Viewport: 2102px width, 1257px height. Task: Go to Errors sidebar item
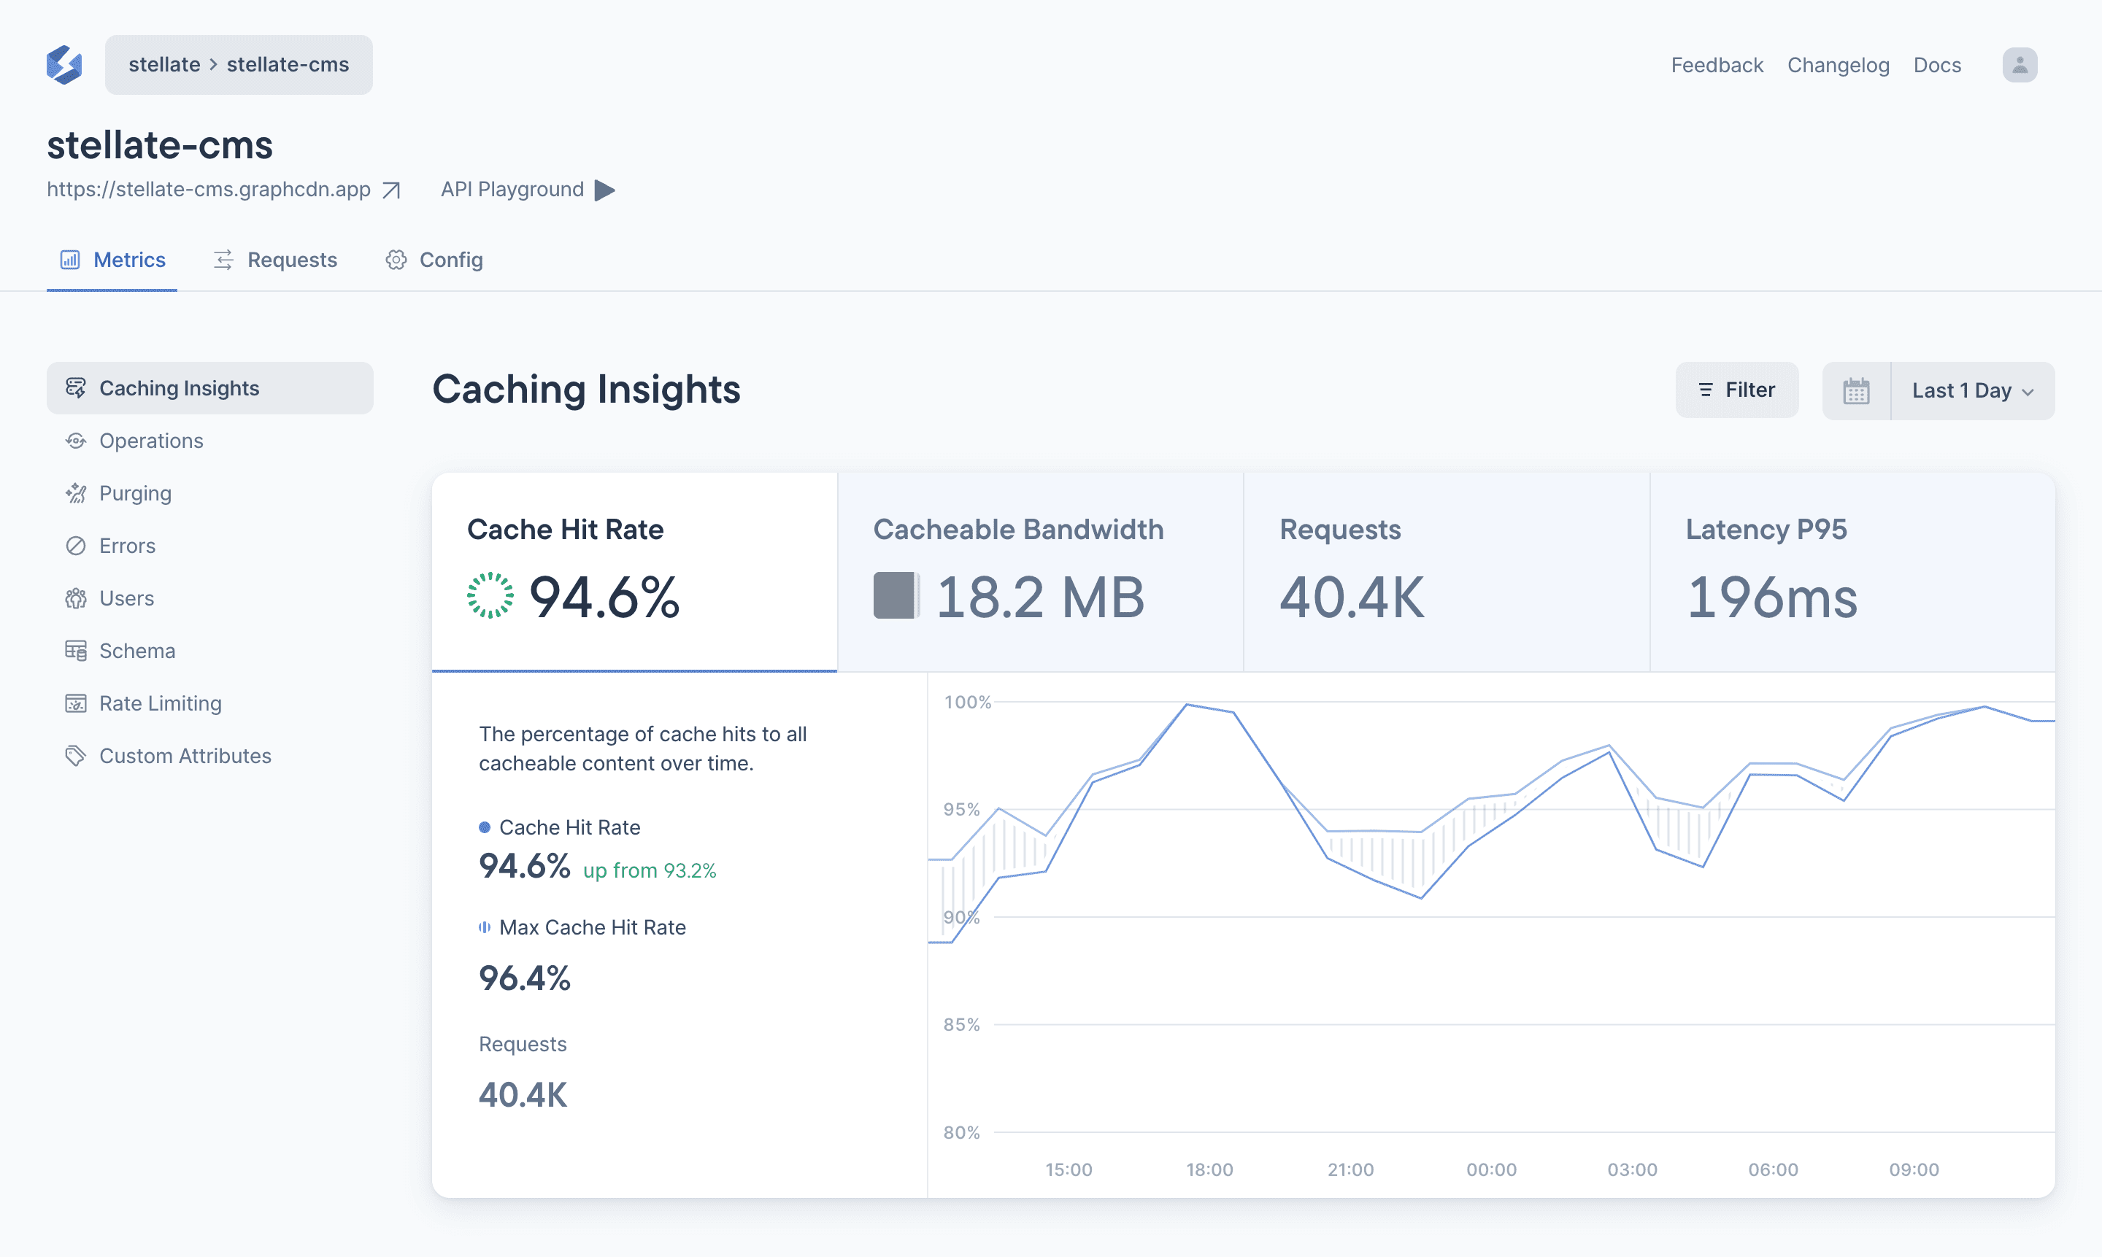point(127,546)
